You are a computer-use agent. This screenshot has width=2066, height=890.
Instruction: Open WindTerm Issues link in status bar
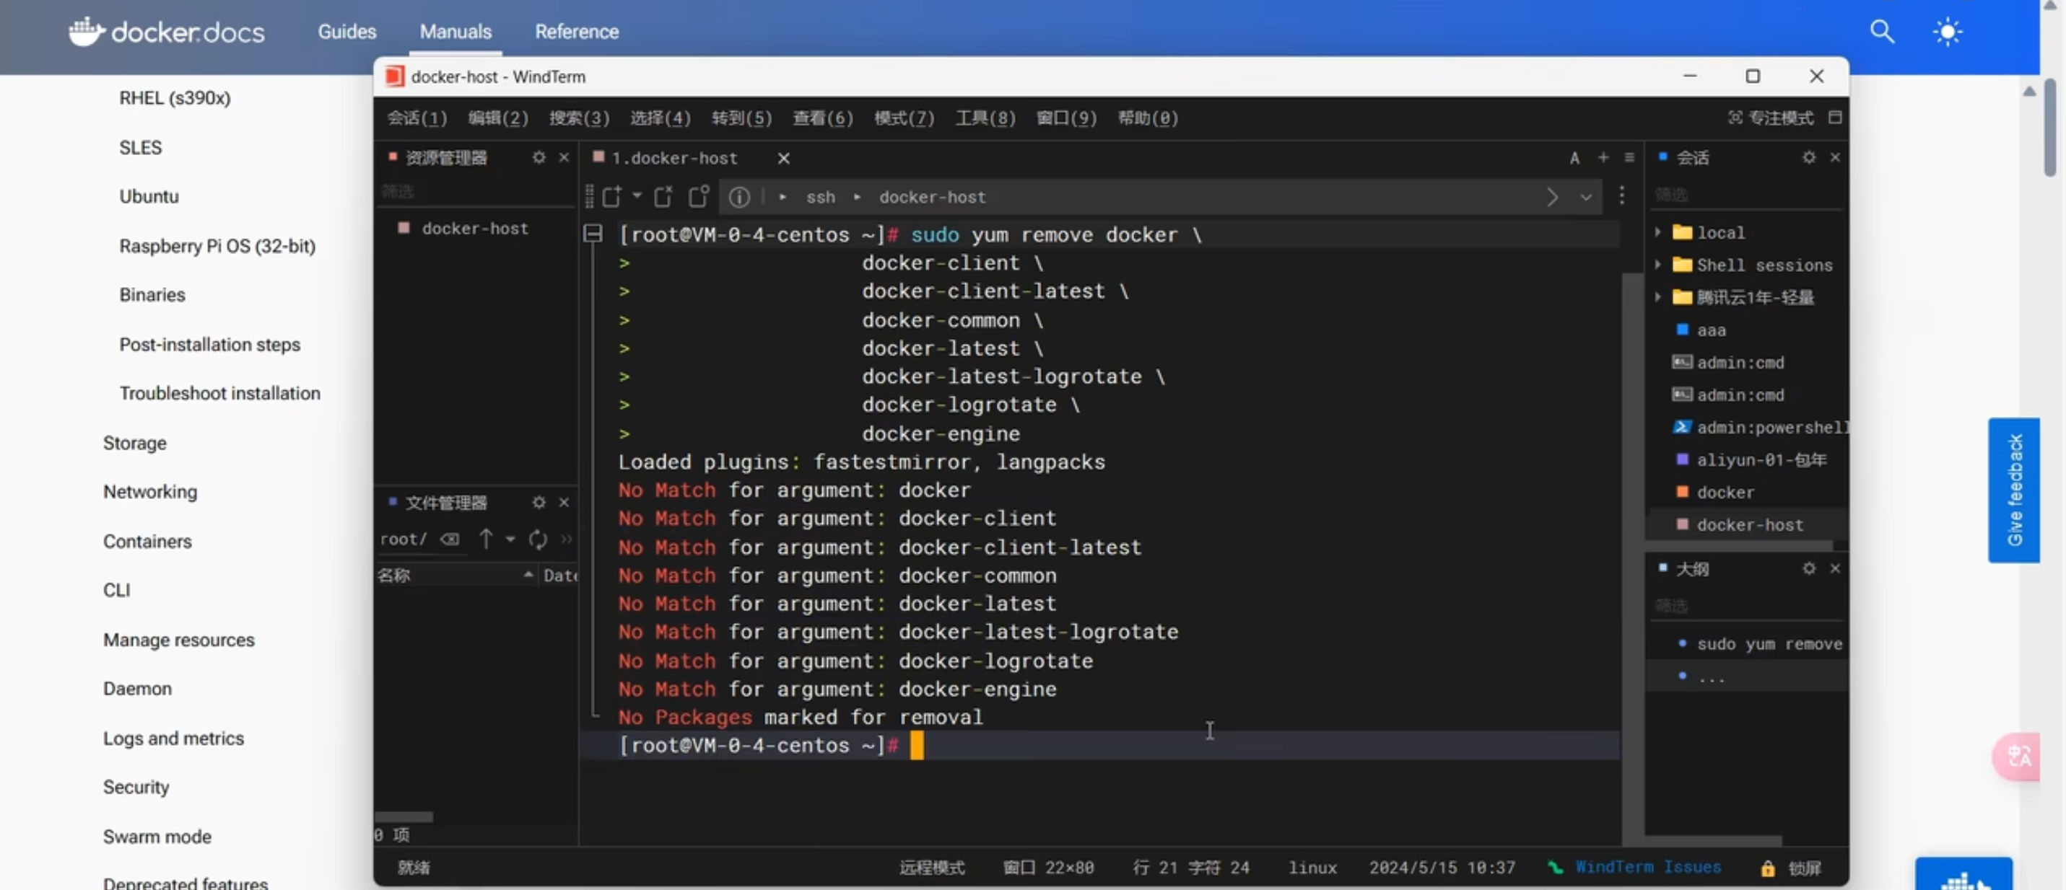coord(1647,867)
